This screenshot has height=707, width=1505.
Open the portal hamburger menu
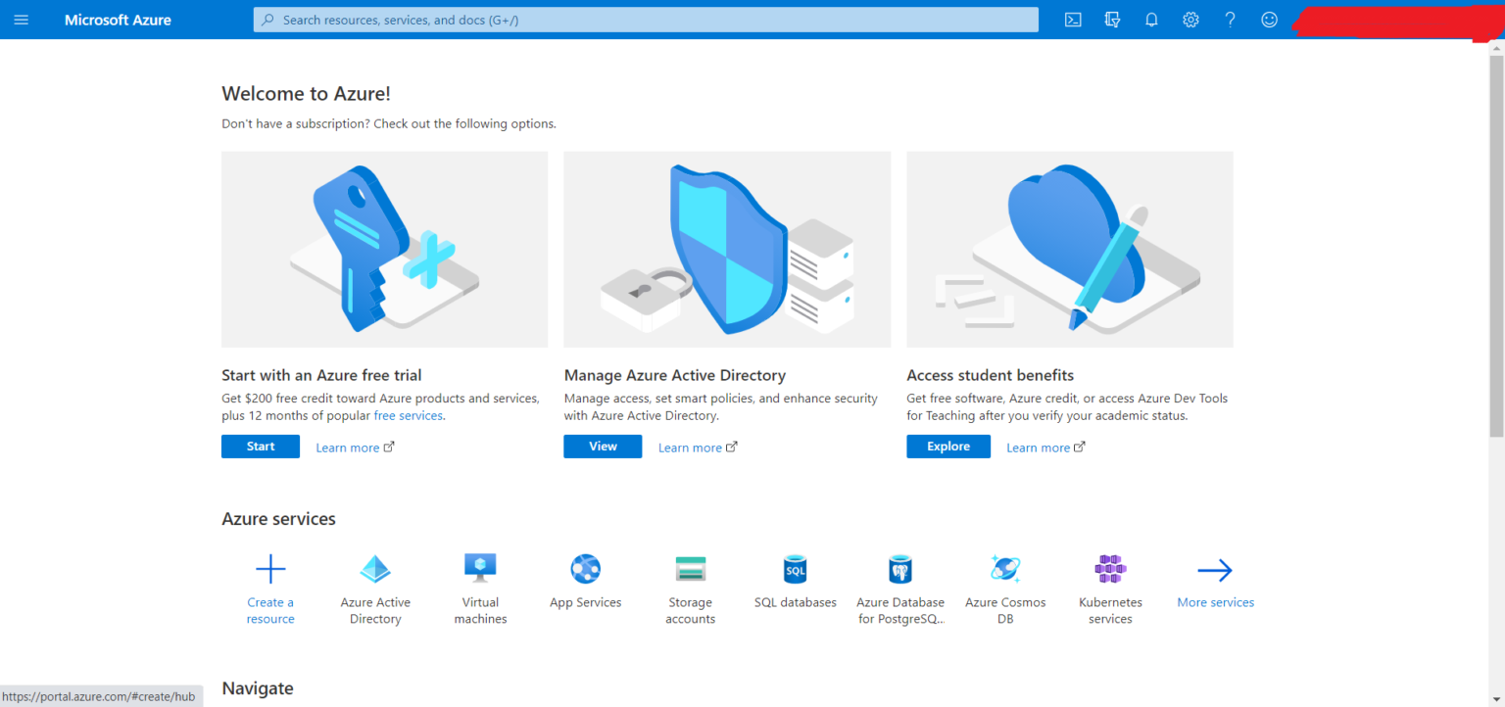tap(22, 20)
